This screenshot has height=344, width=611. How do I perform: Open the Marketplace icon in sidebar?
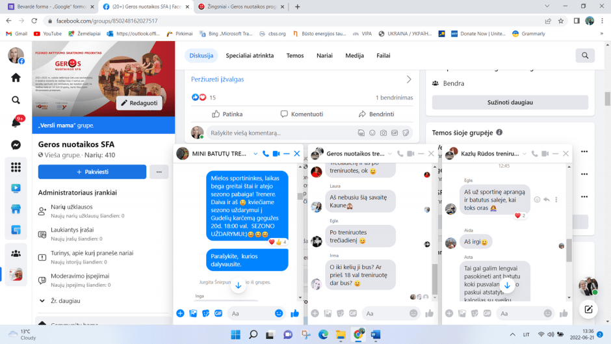(16, 209)
